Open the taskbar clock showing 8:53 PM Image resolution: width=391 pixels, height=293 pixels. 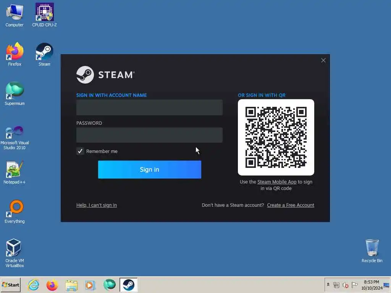(372, 285)
